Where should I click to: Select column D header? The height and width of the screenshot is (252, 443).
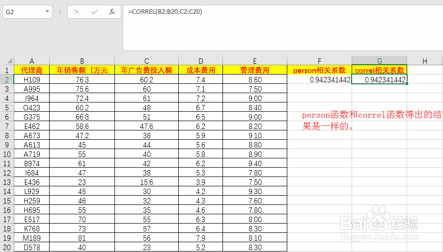200,61
